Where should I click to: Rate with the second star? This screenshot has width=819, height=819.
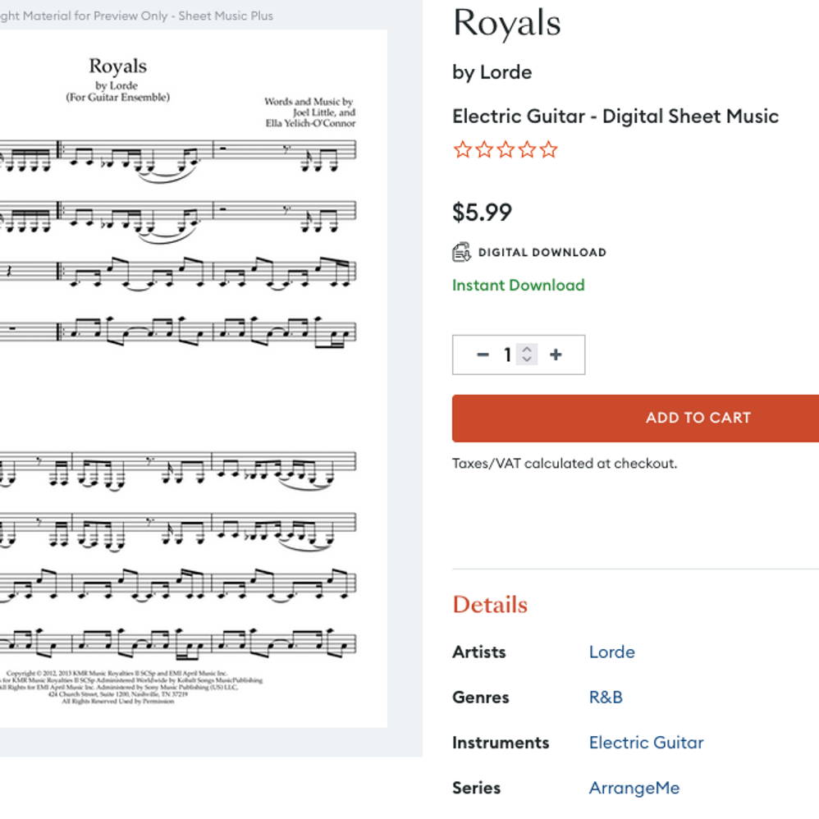pyautogui.click(x=484, y=149)
